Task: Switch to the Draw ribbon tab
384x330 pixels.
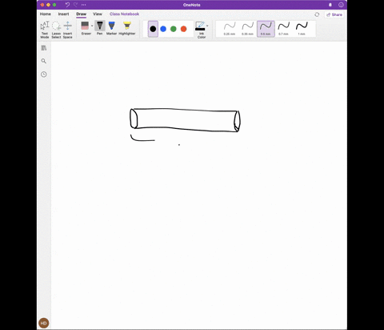Action: 81,14
